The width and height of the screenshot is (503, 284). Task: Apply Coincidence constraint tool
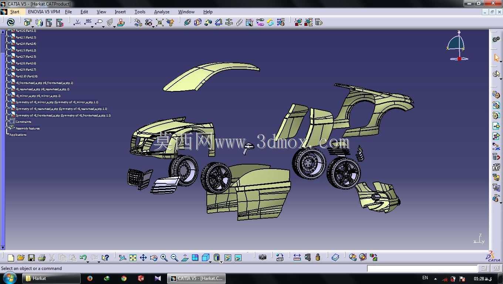click(x=188, y=23)
